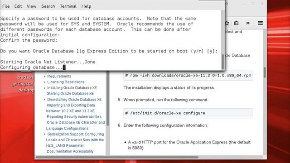The height and width of the screenshot is (163, 290).
Task: Expand Globalization Support arrow
Action: pos(45,134)
